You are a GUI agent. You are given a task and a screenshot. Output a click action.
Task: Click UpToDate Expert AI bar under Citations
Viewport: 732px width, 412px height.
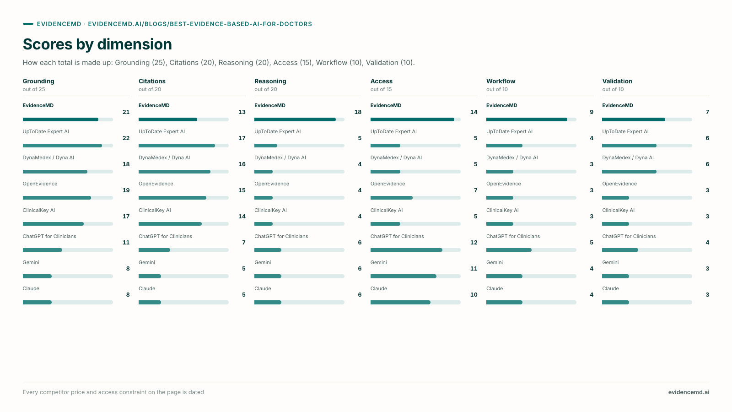(x=183, y=146)
